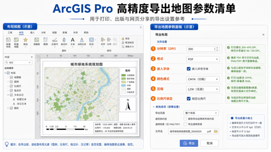Open the 帮助 ribbon tab
This screenshot has height=152, width=271.
click(x=86, y=33)
